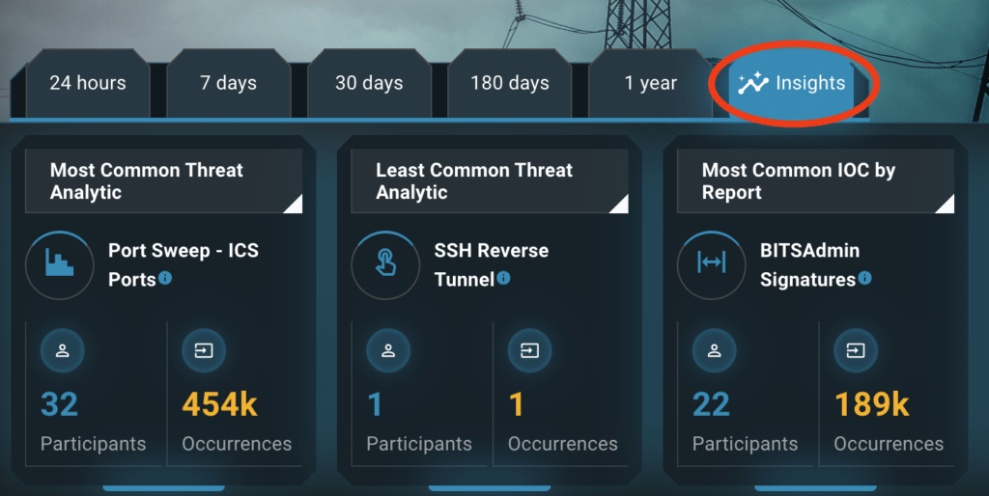Viewport: 989px width, 496px height.
Task: Open the SSH Reverse Tunnel analytic
Action: [491, 264]
